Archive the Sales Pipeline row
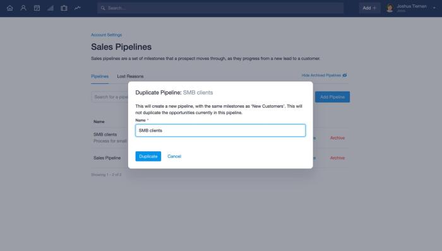The width and height of the screenshot is (442, 251). point(337,158)
